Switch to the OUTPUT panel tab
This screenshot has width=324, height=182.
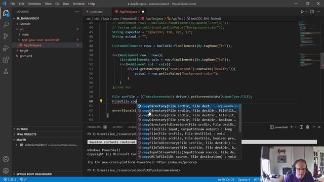pyautogui.click(x=117, y=127)
